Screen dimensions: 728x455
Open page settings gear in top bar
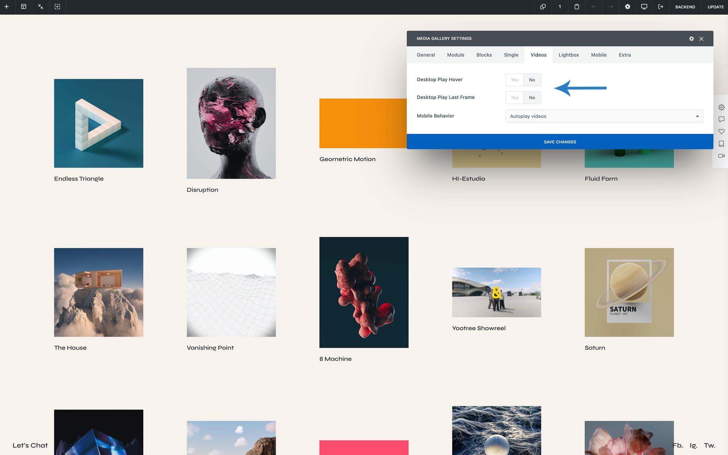tap(628, 7)
